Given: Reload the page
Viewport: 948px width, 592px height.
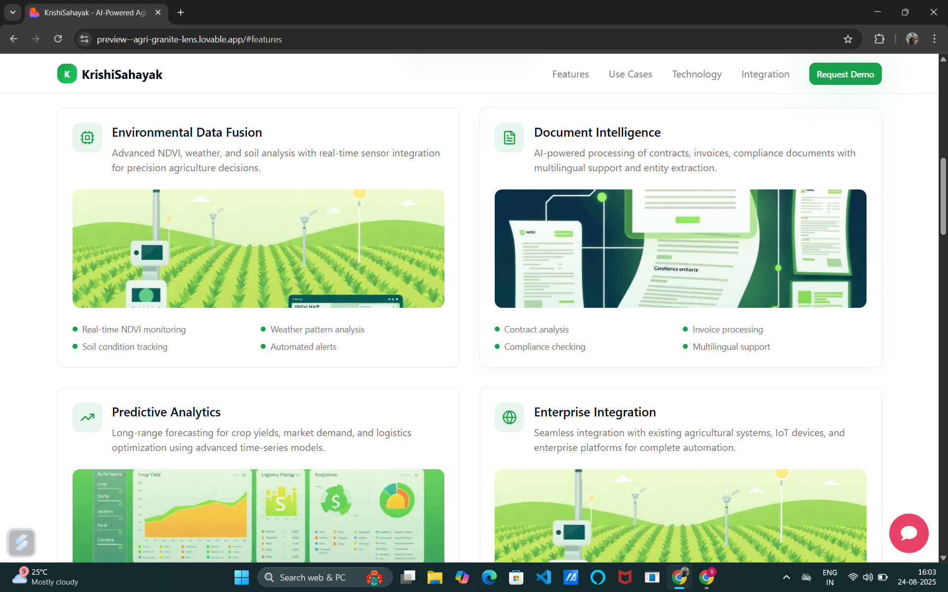Looking at the screenshot, I should tap(58, 39).
